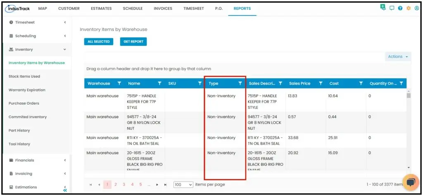This screenshot has height=196, width=423.
Task: Click the table vertical scrollbar thumb
Action: point(409,96)
